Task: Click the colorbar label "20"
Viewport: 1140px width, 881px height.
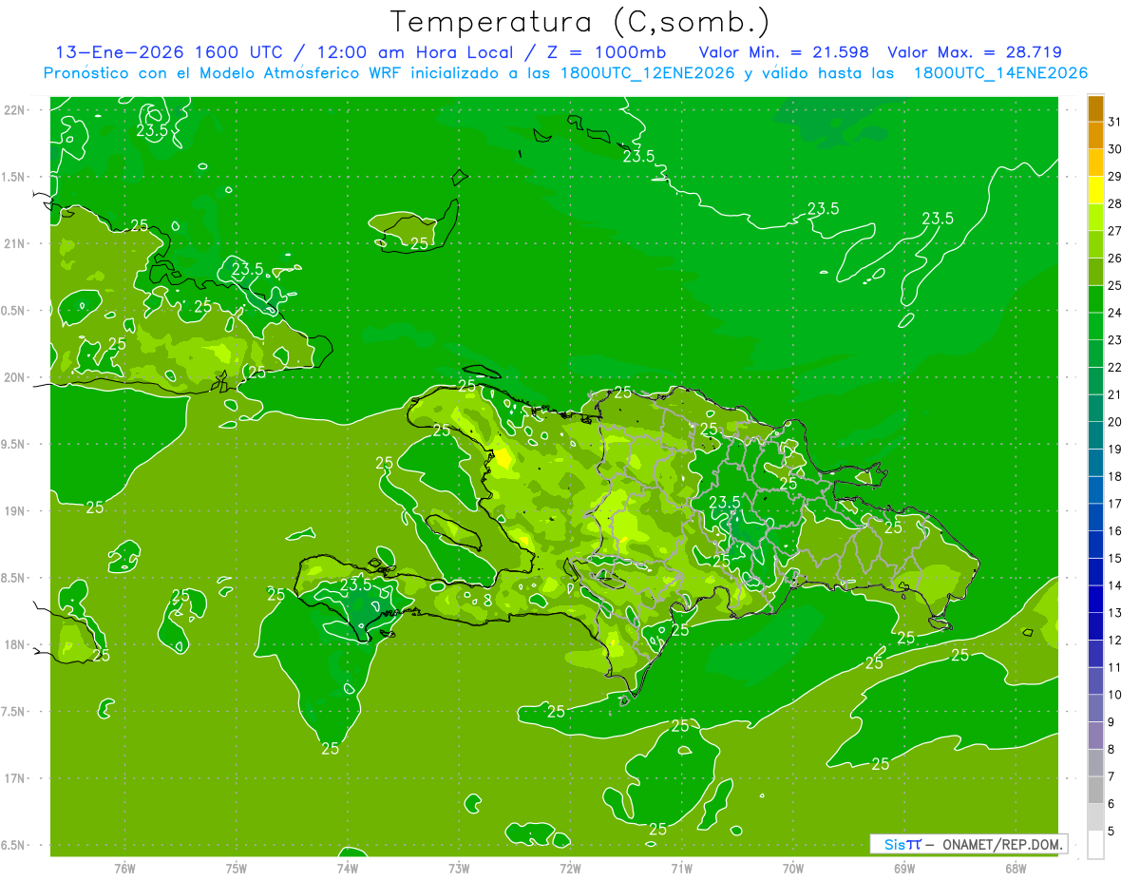Action: 1115,422
